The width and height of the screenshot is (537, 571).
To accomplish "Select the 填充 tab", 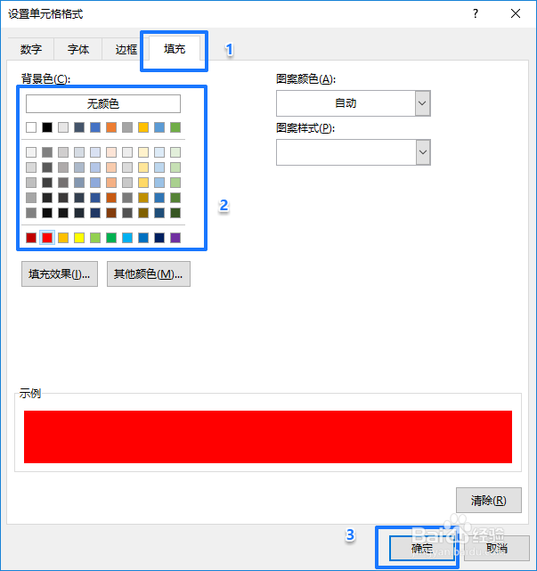I will click(x=175, y=48).
